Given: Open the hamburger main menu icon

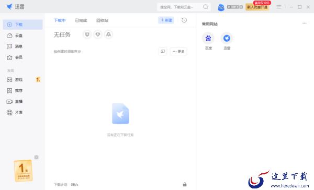Looking at the screenshot, I should 279,7.
